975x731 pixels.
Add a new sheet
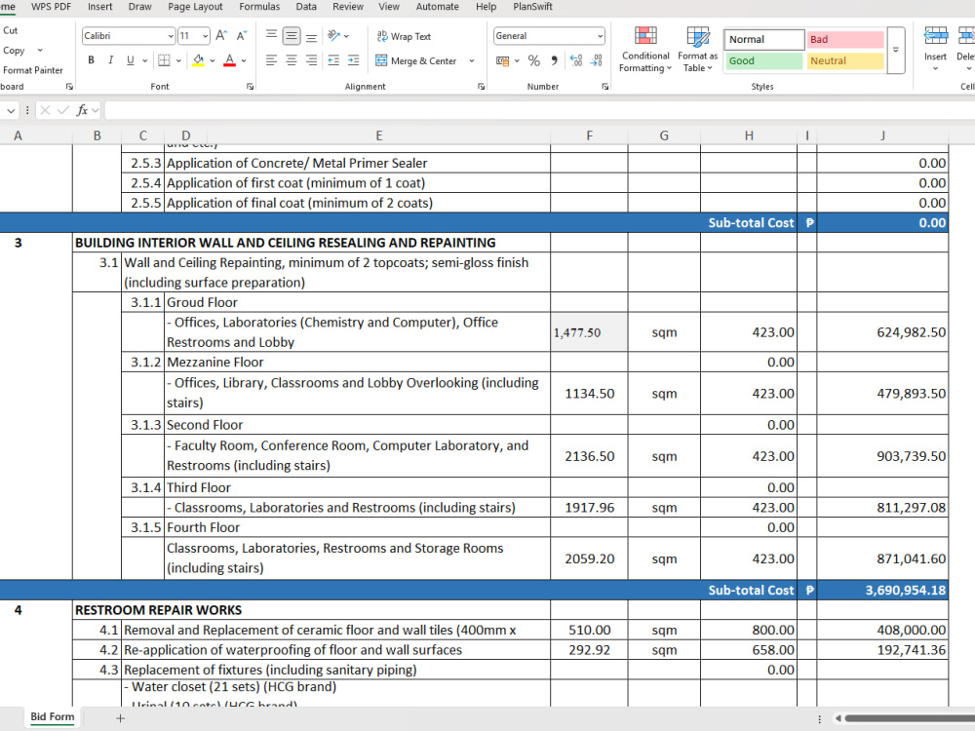click(x=121, y=718)
